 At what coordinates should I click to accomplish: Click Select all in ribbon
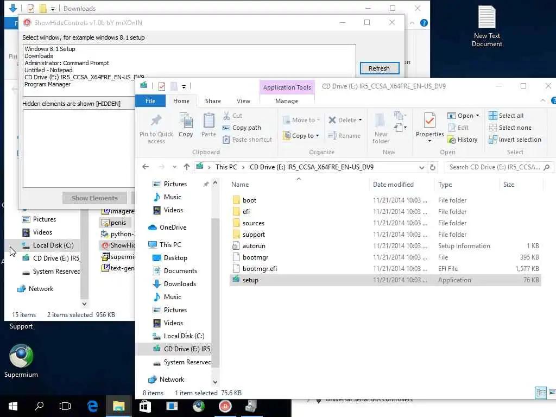pos(506,116)
